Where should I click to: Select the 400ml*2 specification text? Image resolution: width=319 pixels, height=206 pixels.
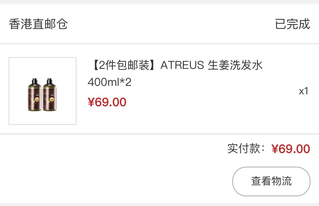click(x=109, y=82)
